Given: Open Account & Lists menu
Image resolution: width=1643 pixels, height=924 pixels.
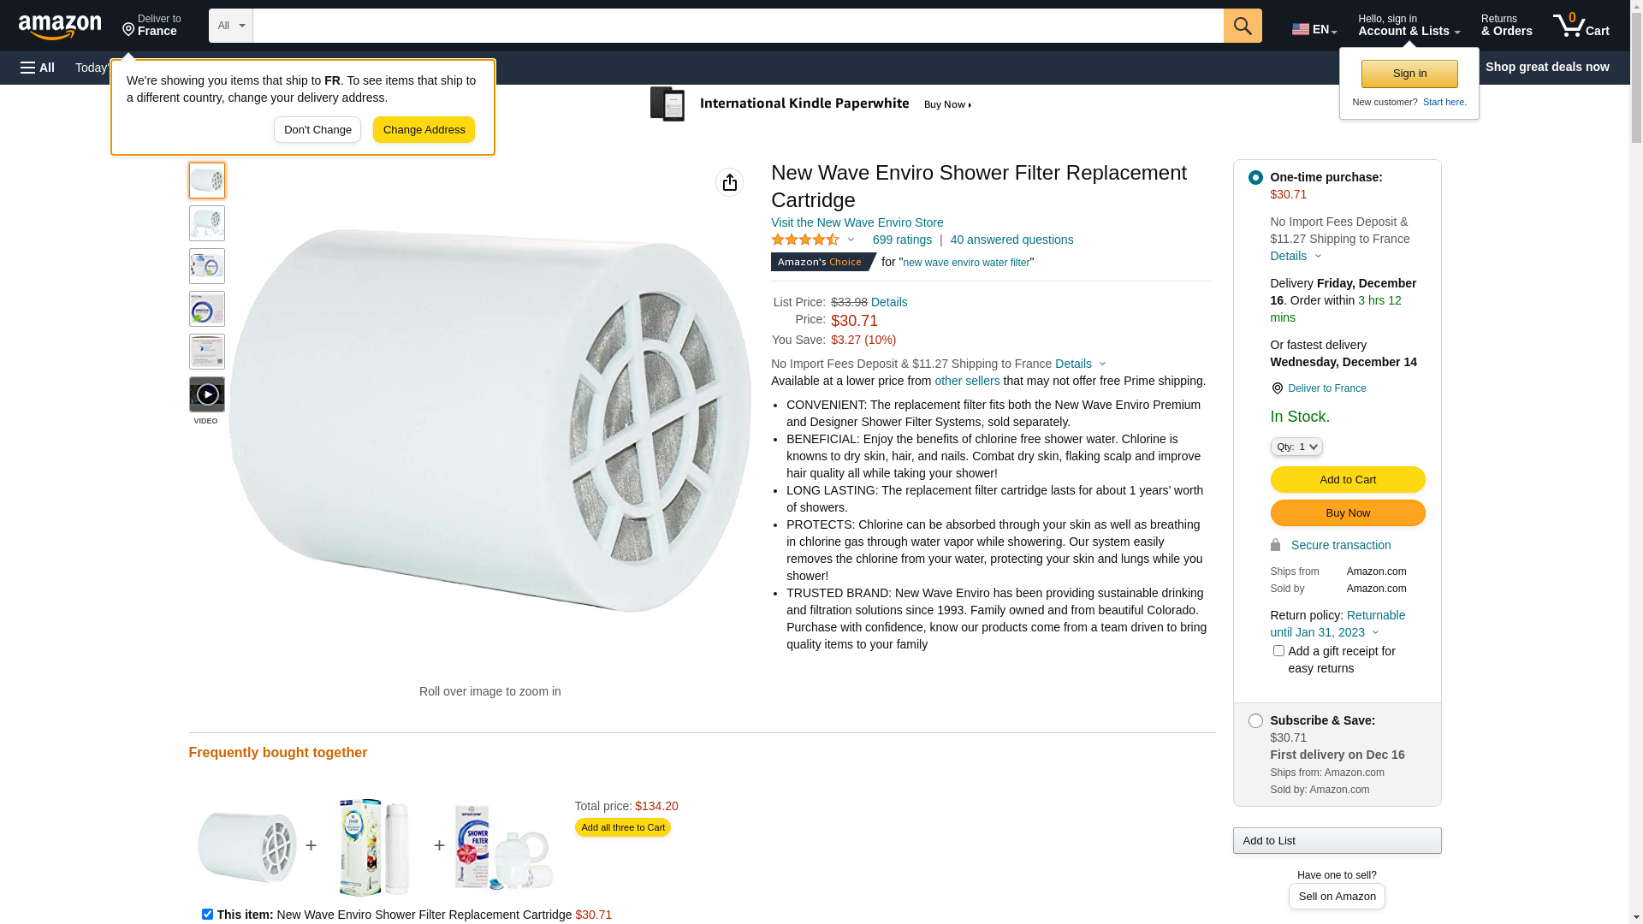Looking at the screenshot, I should click(1409, 26).
